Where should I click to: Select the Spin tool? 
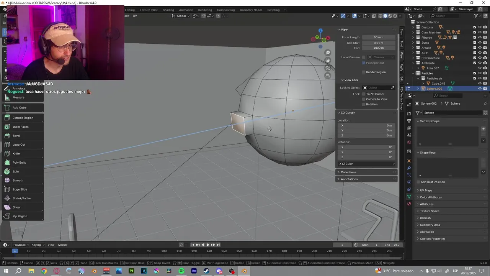coord(23,171)
